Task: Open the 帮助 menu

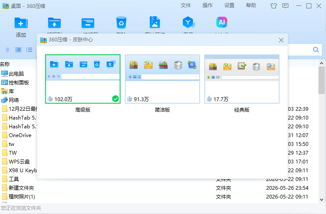Action: [x=251, y=5]
